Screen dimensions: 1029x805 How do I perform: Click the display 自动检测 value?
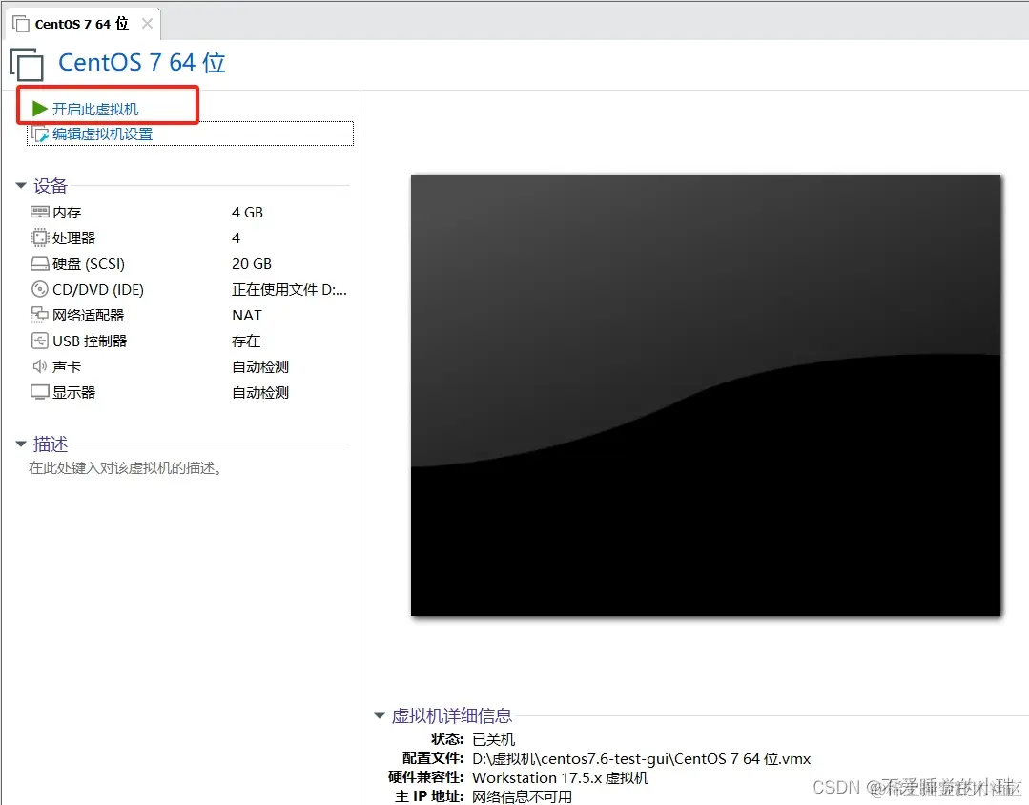tap(260, 392)
